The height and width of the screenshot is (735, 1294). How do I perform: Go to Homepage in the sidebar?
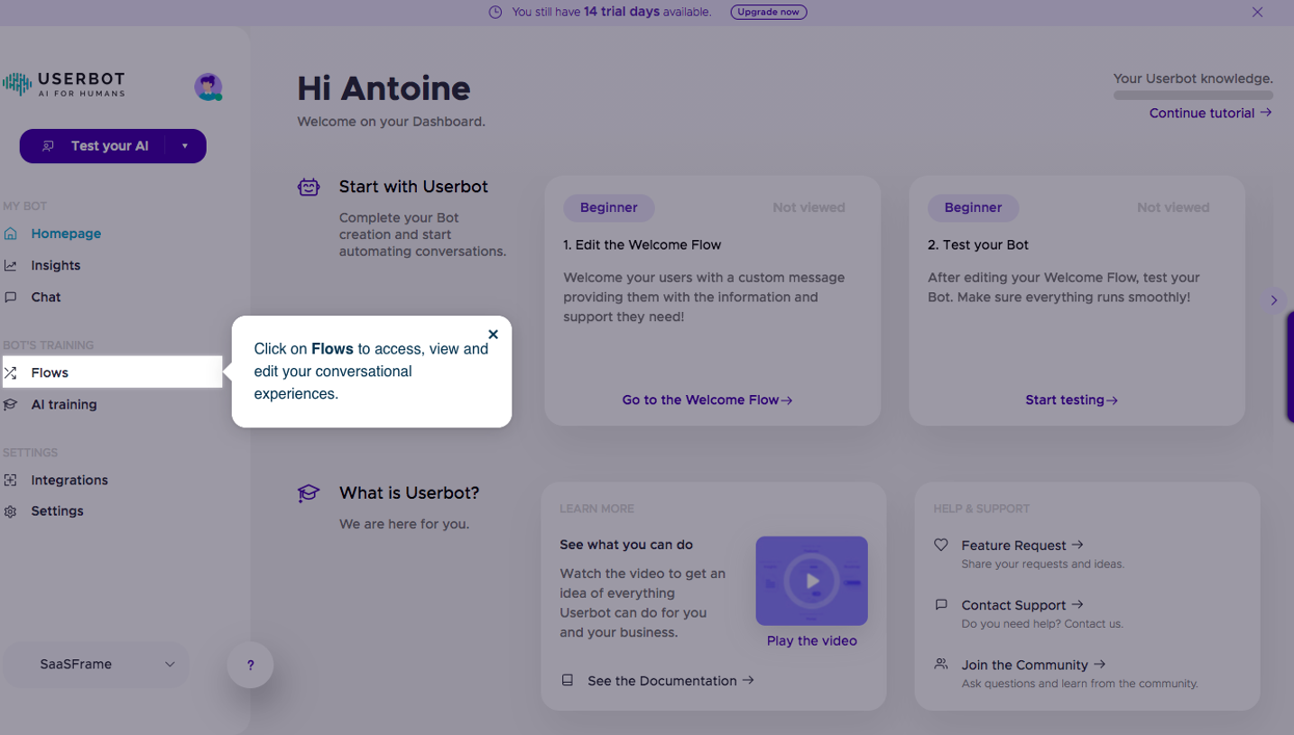(x=66, y=234)
